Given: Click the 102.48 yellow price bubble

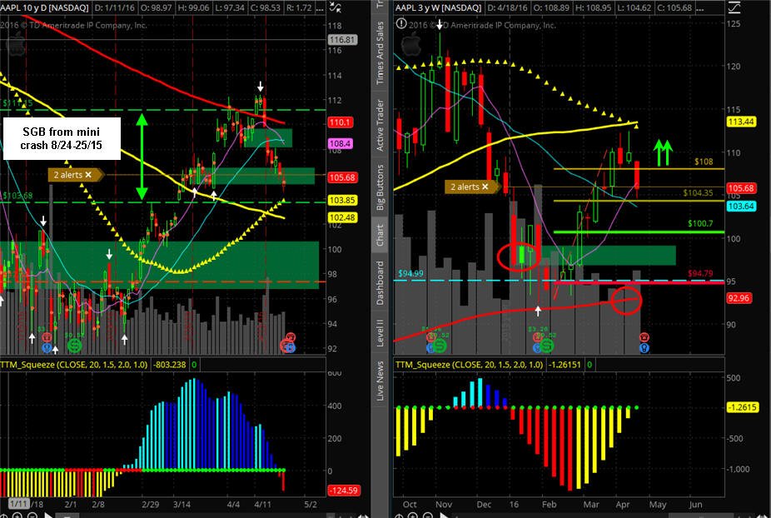Looking at the screenshot, I should coord(342,217).
